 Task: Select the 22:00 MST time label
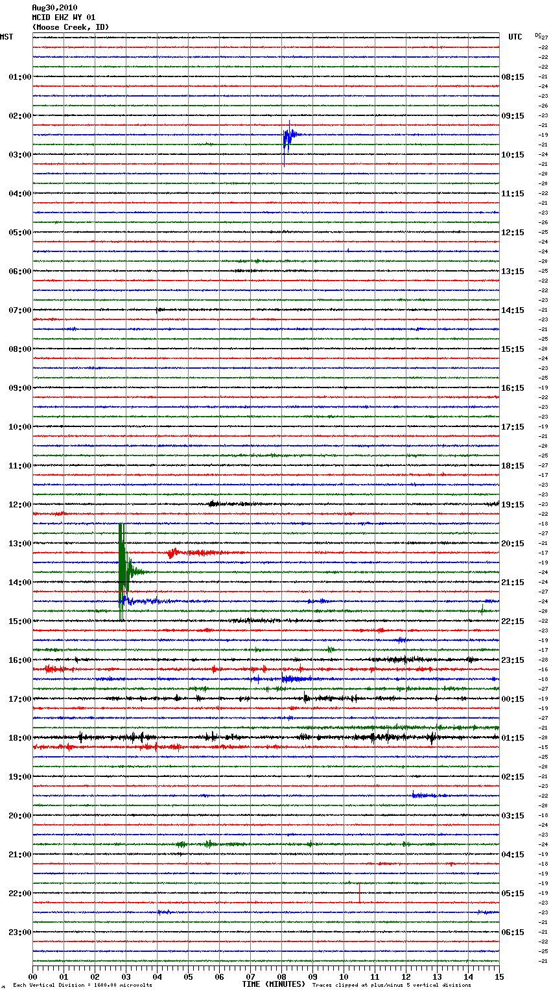point(19,893)
